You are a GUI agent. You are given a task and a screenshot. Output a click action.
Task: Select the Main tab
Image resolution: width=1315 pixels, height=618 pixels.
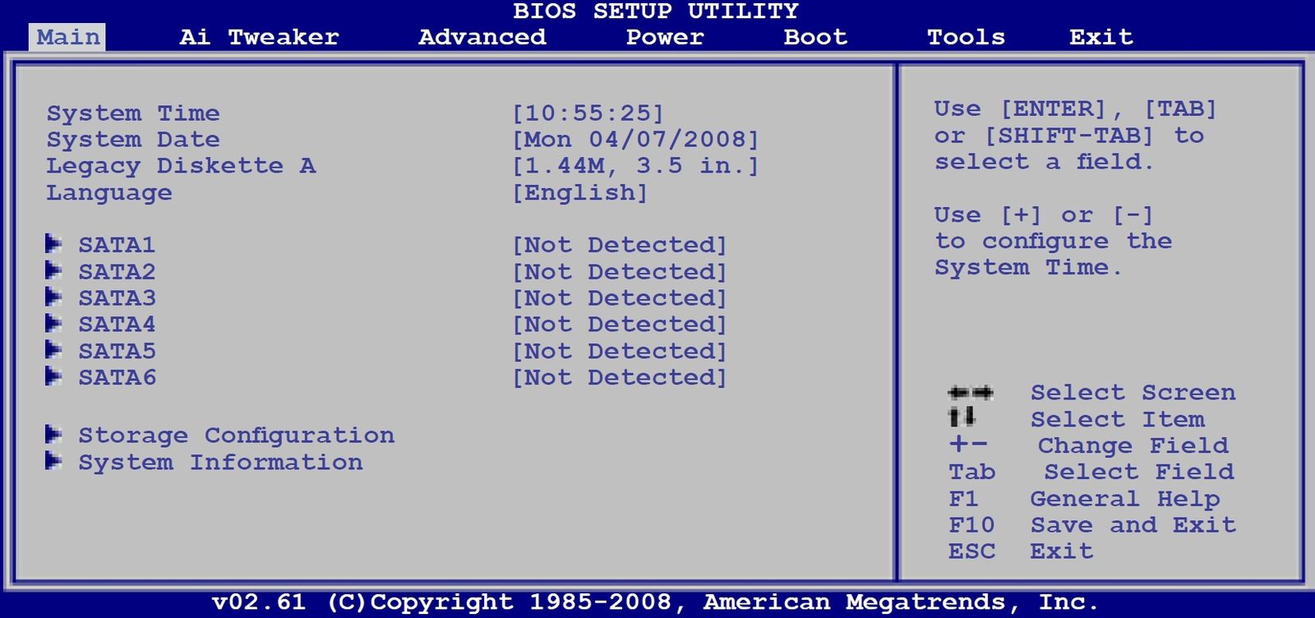[68, 37]
